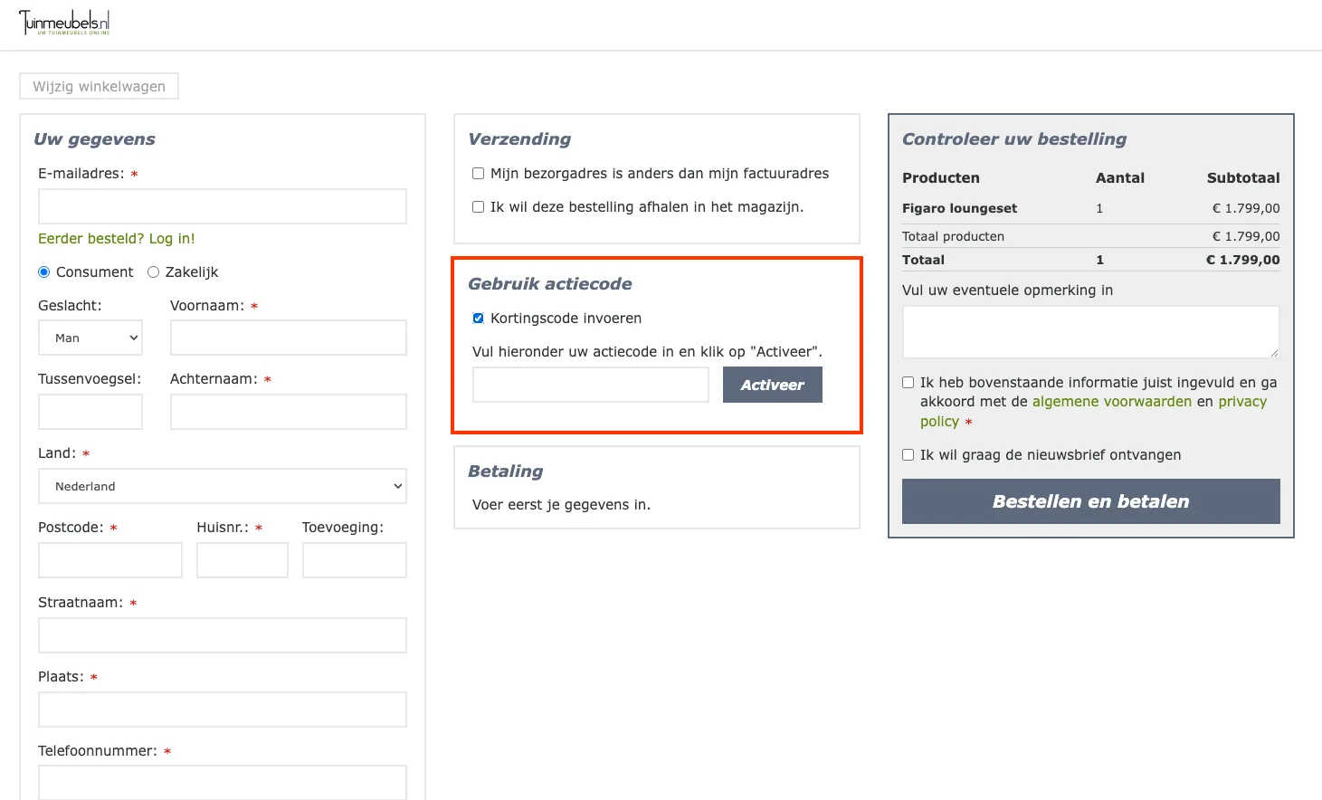Click the Eerder besteld? Log in link
1322x800 pixels.
(x=116, y=239)
